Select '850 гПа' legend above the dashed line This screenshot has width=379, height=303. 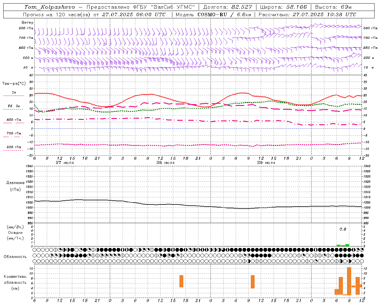pyautogui.click(x=14, y=120)
